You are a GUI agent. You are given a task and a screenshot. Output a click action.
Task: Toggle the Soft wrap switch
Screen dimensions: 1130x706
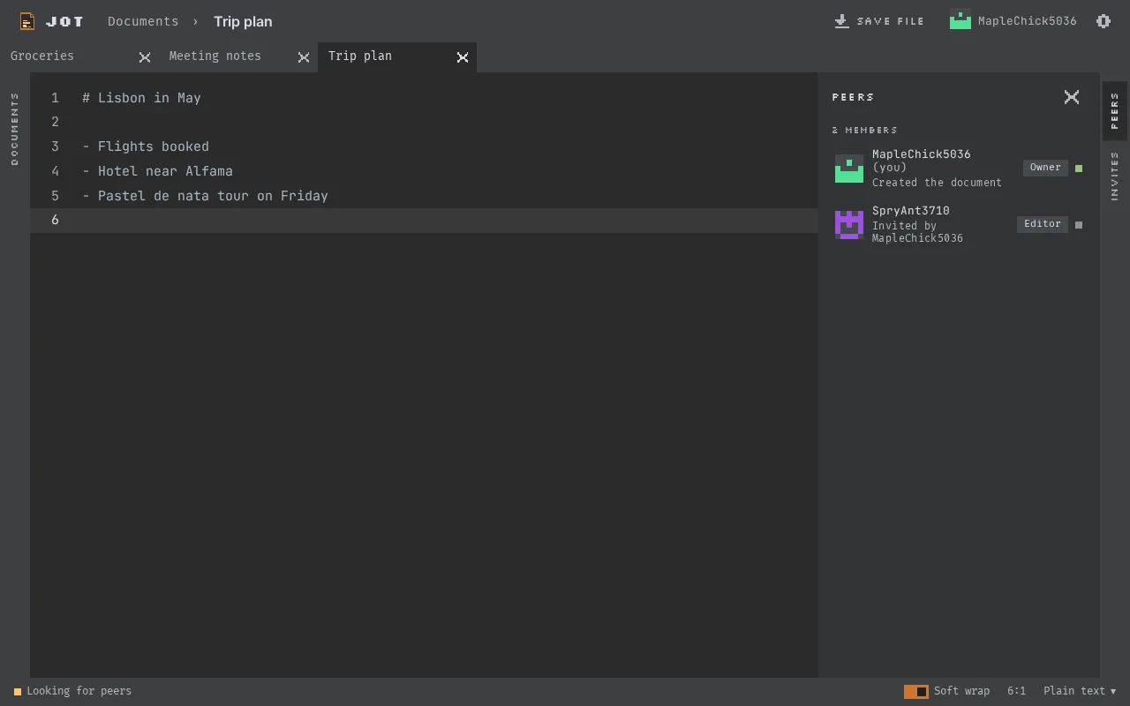[x=916, y=692]
